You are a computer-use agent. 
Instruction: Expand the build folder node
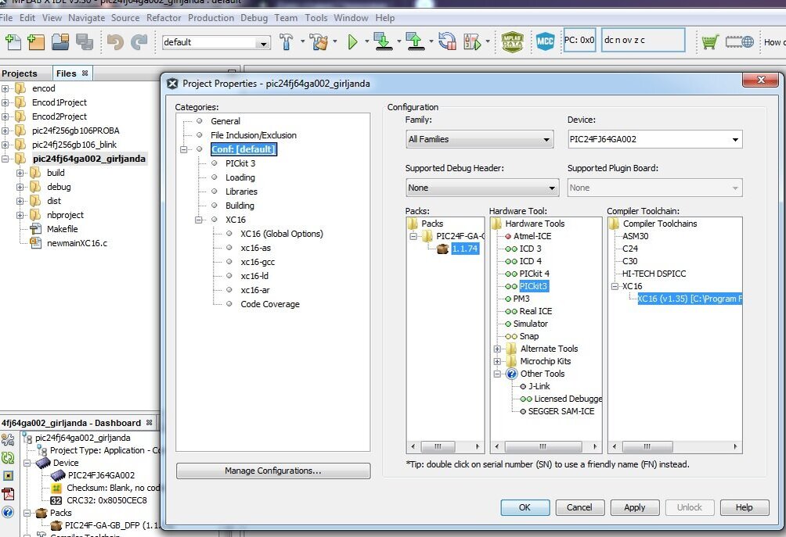pyautogui.click(x=20, y=174)
